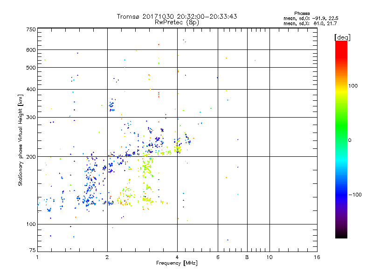The height and width of the screenshot is (280, 373).
Task: Click the y-axis tick label '750'
Action: point(31,29)
